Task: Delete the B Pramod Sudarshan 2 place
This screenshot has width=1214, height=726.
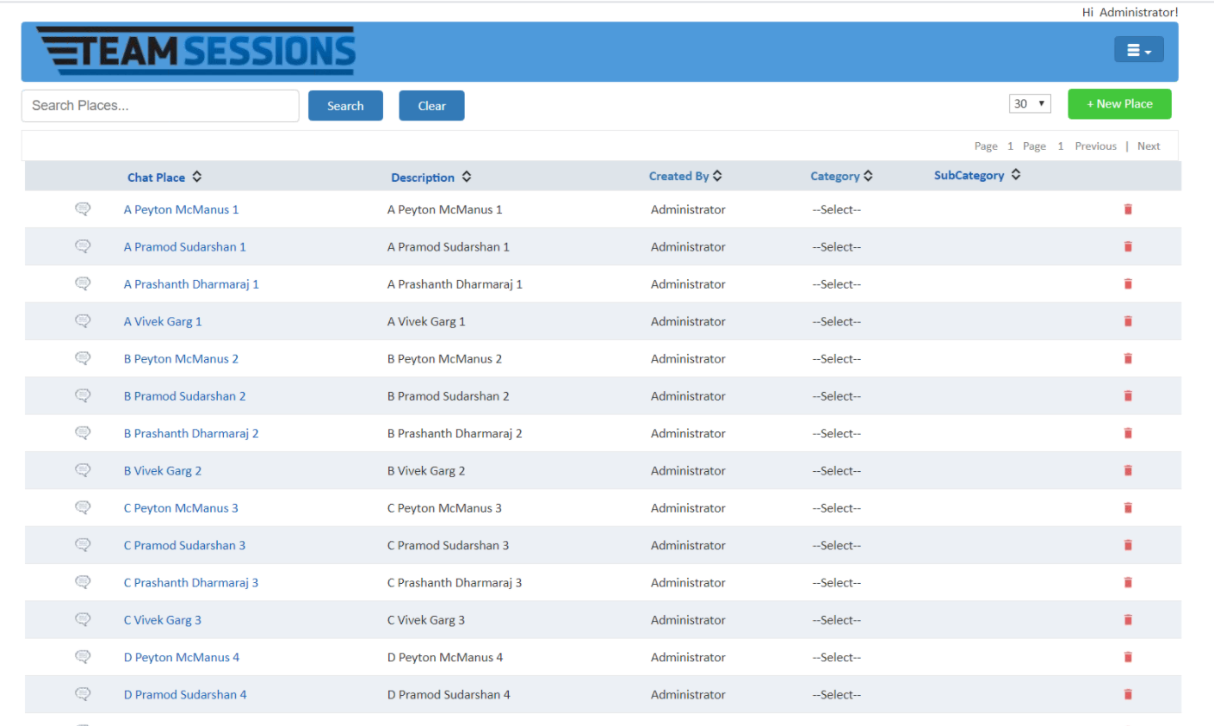Action: click(x=1128, y=396)
